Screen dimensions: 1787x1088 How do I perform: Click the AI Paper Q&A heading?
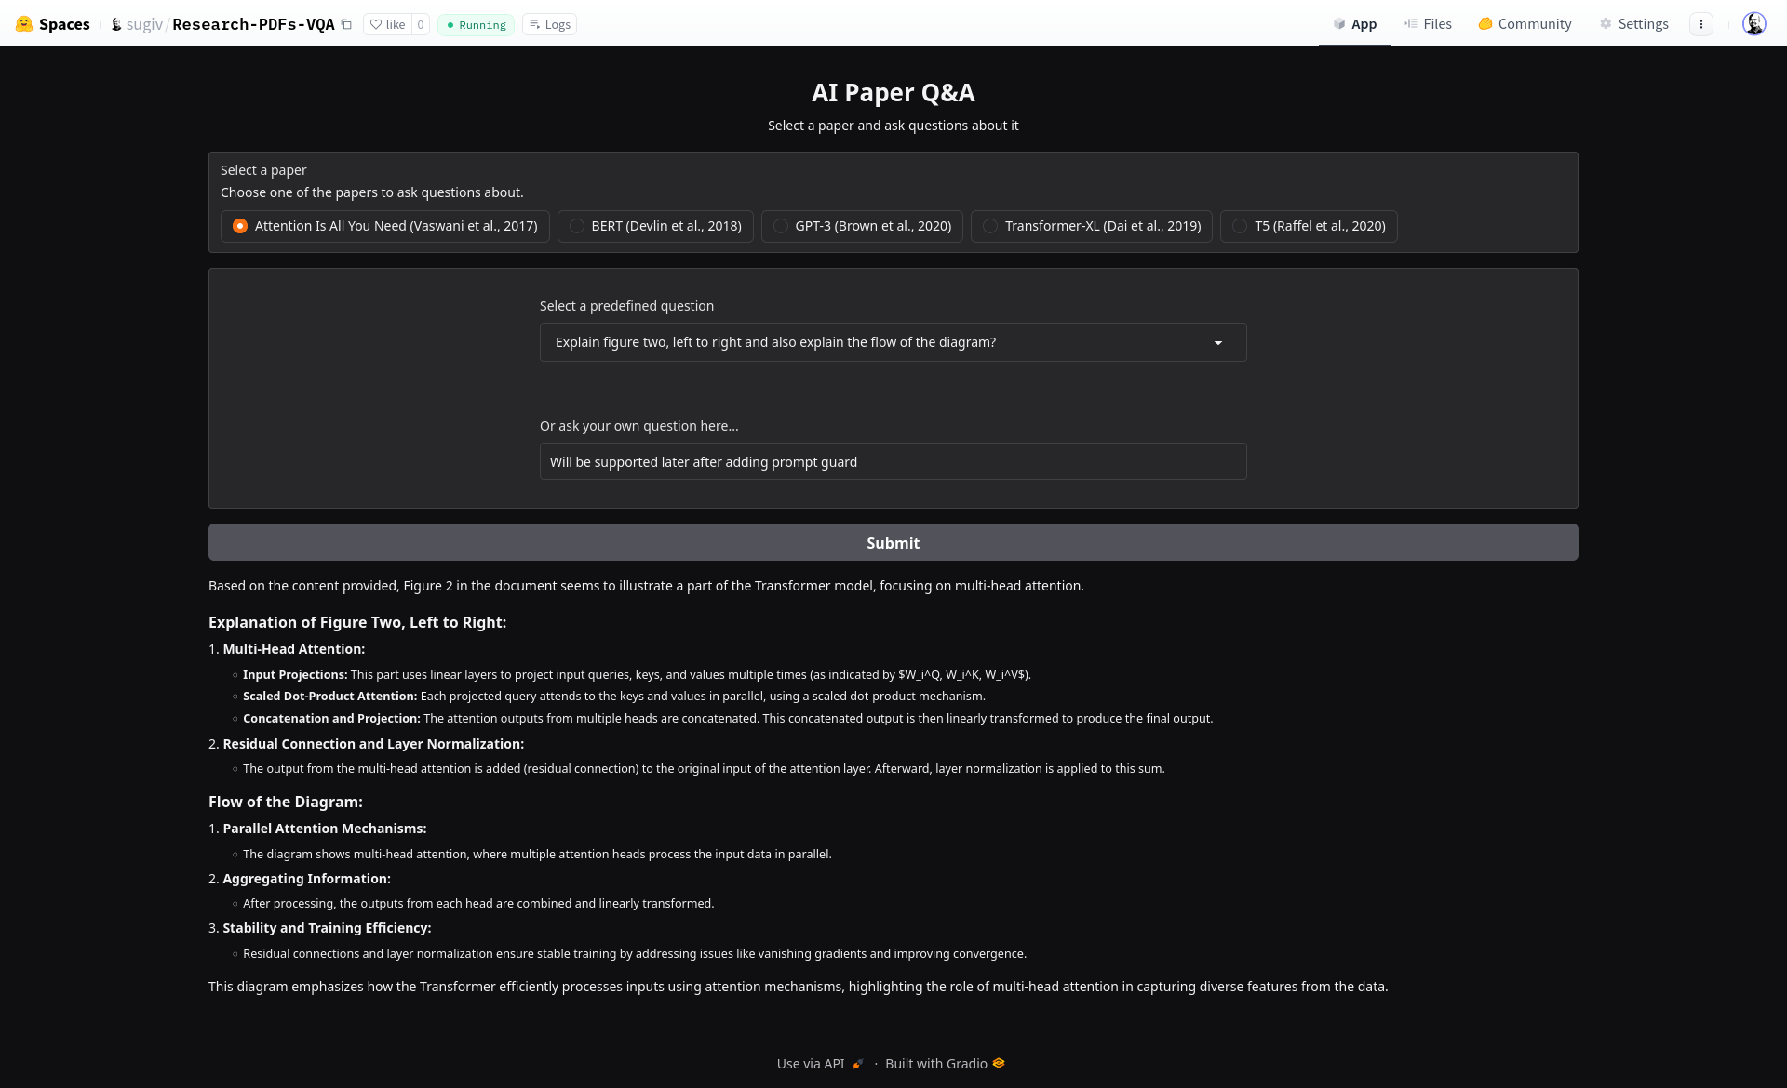pos(893,93)
